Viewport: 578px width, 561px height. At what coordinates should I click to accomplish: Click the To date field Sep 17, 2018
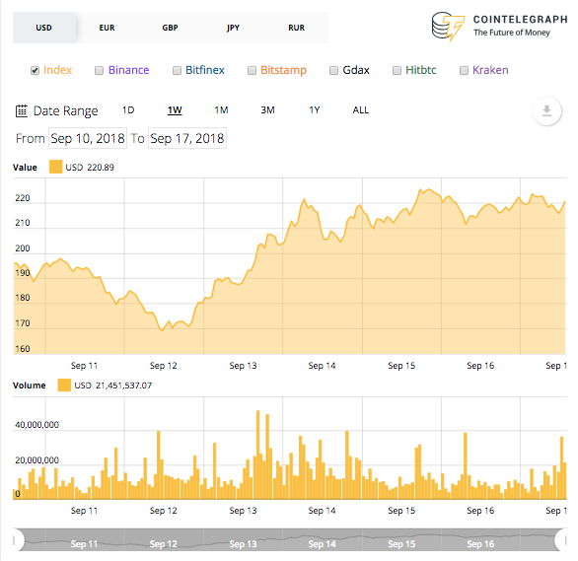coord(187,138)
